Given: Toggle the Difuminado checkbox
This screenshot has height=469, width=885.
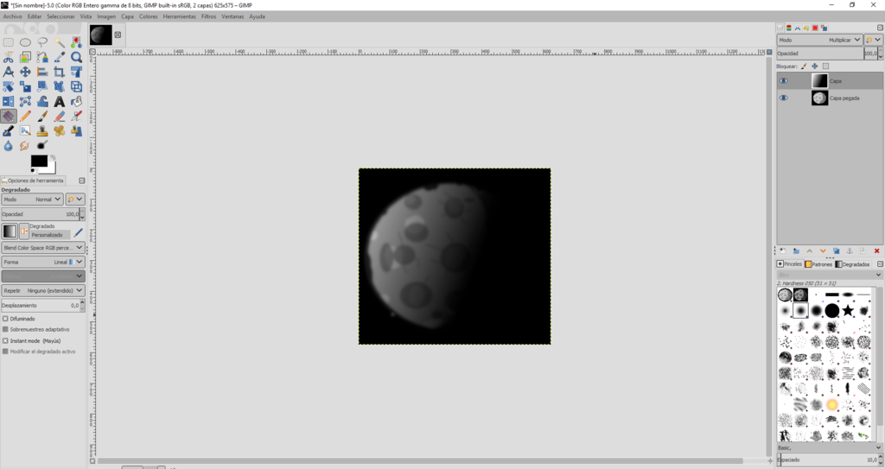Looking at the screenshot, I should click(x=5, y=319).
